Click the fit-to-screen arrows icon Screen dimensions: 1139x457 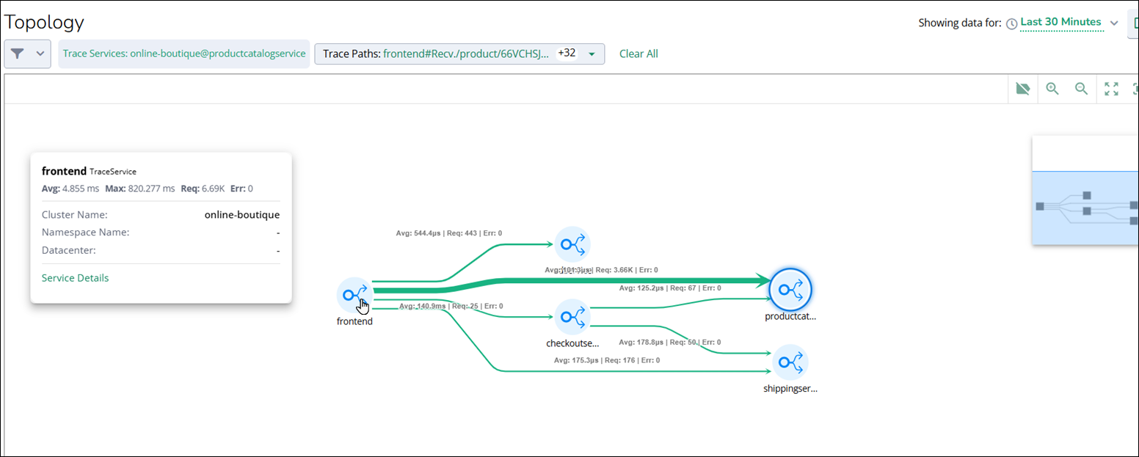1111,89
